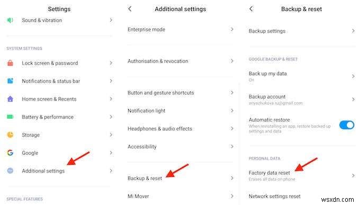This screenshot has width=360, height=205.
Task: Tap the Home screen & Recents house icon
Action: pos(10,99)
